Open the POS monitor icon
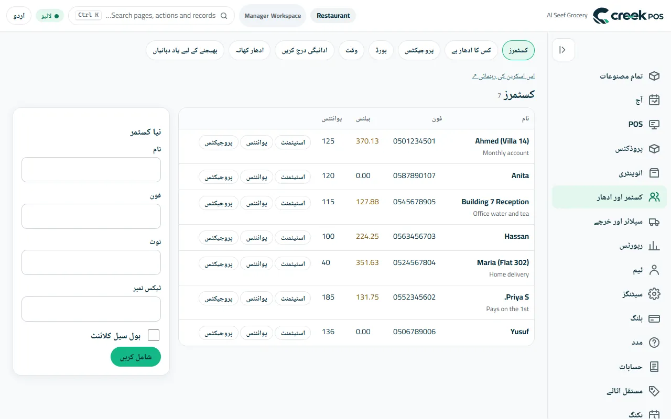The width and height of the screenshot is (671, 419). [x=654, y=125]
